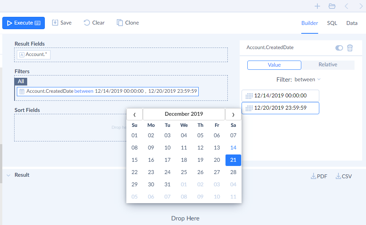Select the Value mode option
The width and height of the screenshot is (366, 225).
point(274,65)
